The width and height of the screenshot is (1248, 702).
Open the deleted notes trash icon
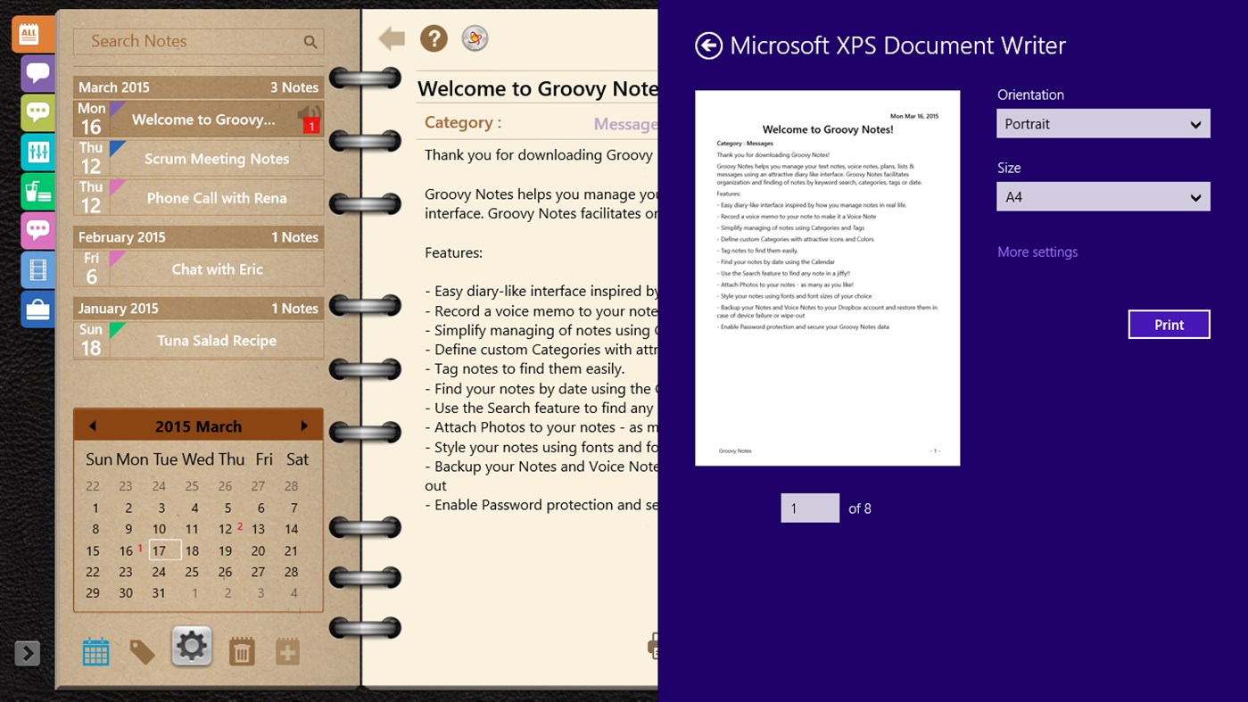click(x=240, y=650)
